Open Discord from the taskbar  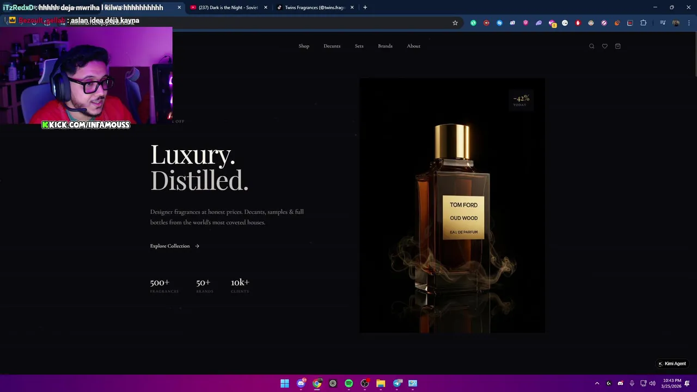[301, 383]
